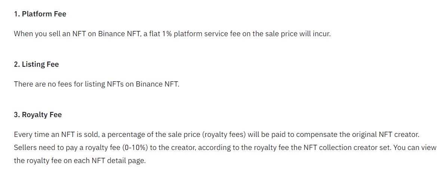
Task: Click the word "Sellers" in royalty paragraph
Action: click(25, 148)
